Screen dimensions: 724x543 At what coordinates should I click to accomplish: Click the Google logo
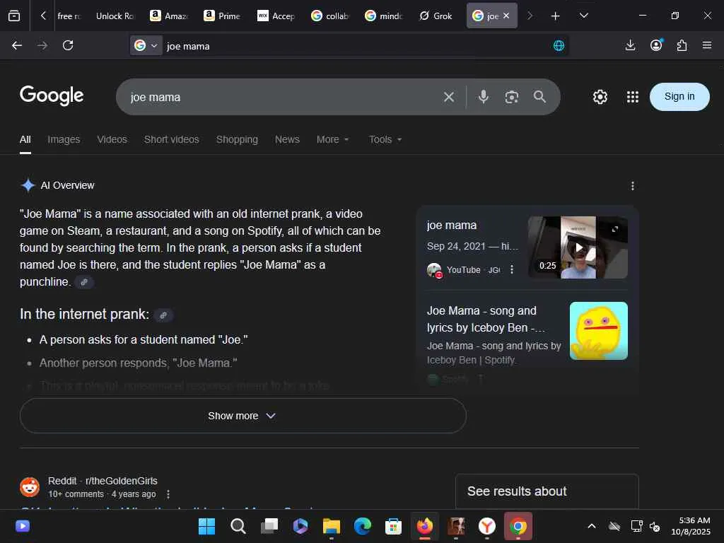(52, 95)
